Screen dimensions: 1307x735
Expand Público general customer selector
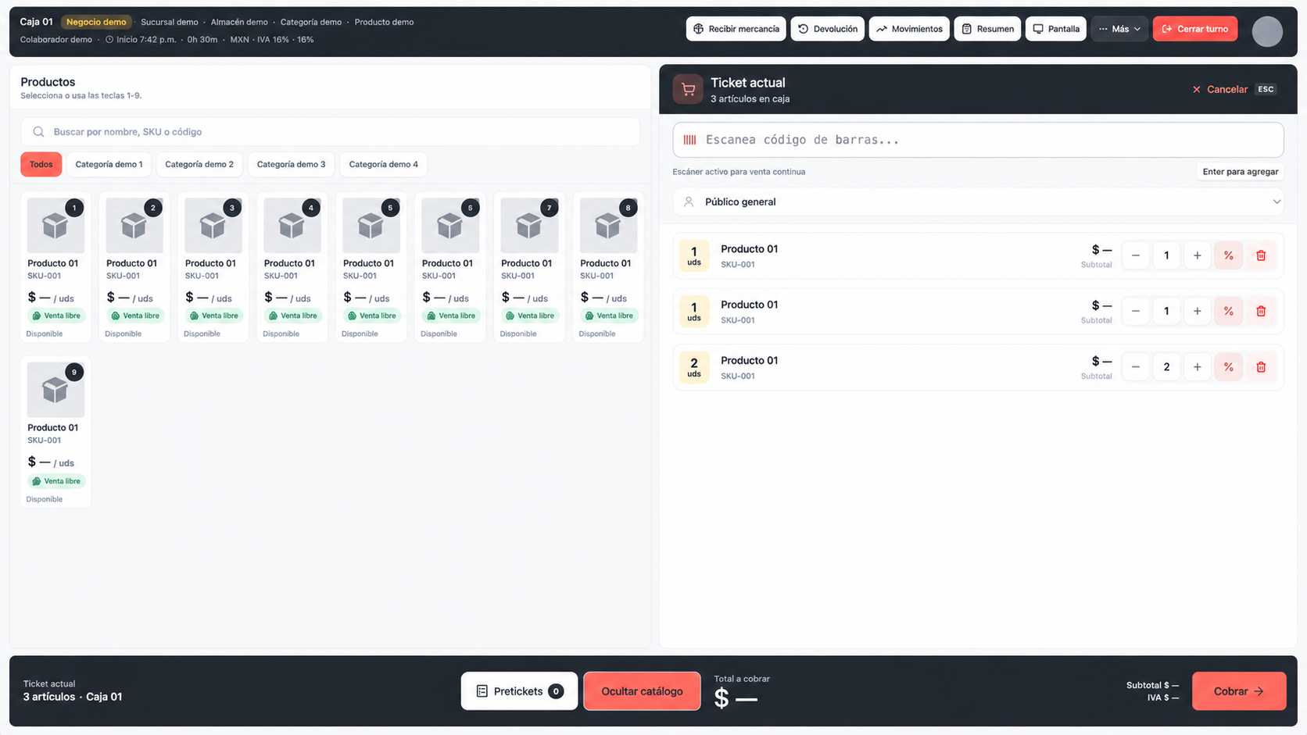point(978,202)
